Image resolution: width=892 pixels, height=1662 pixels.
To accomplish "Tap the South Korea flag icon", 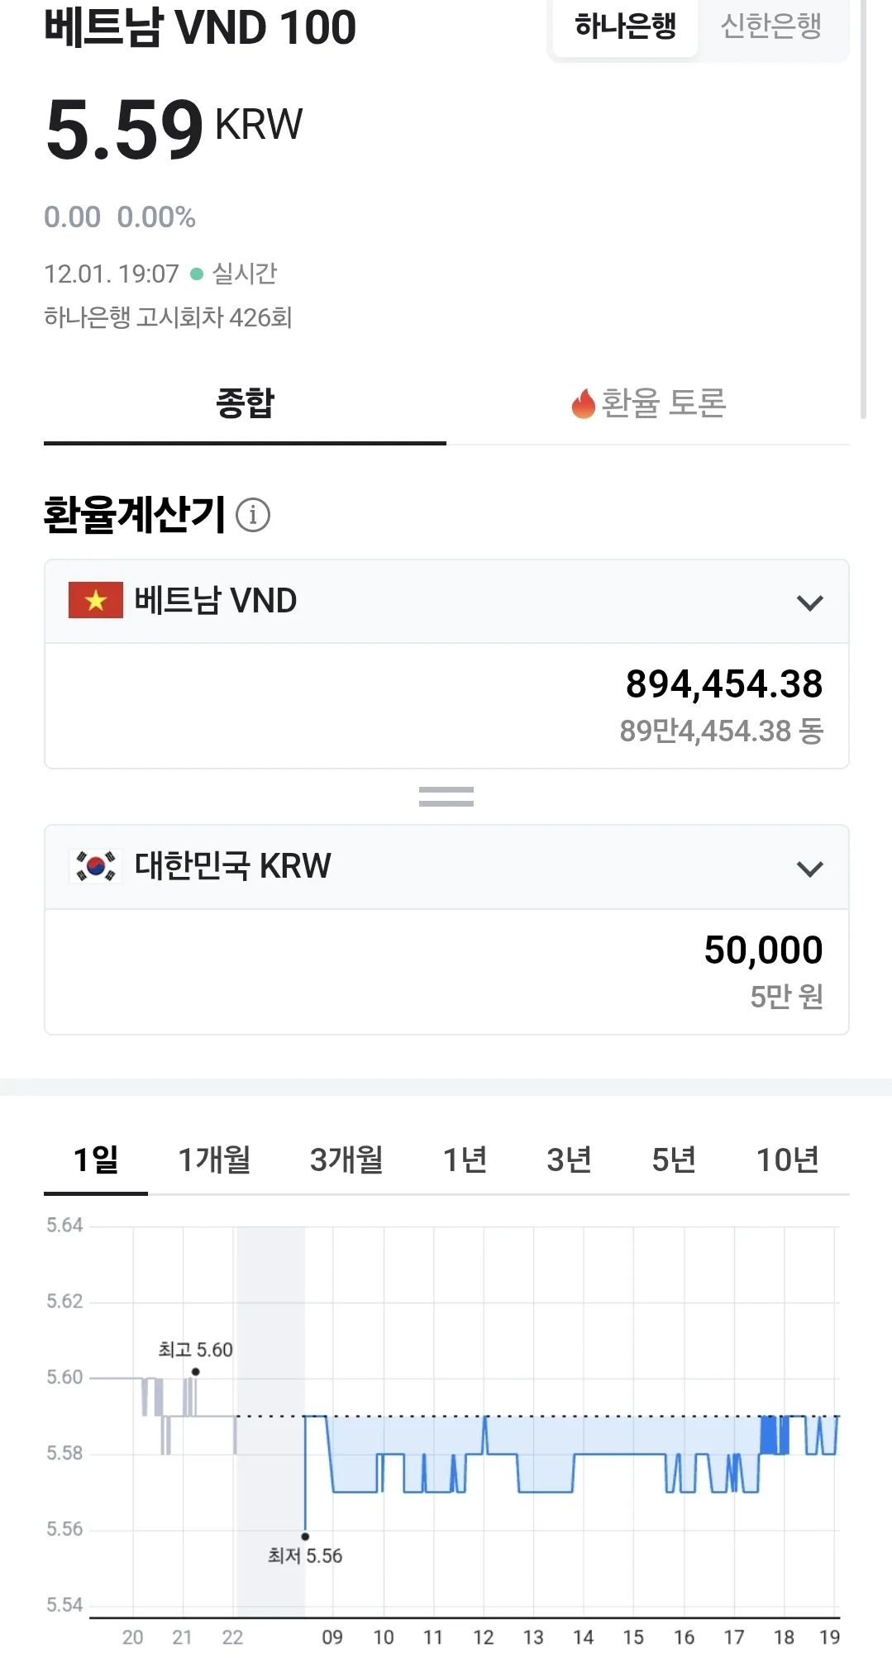I will pos(96,866).
